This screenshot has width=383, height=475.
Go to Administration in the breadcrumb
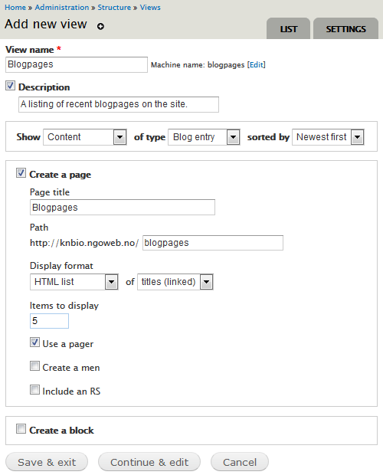[x=62, y=7]
